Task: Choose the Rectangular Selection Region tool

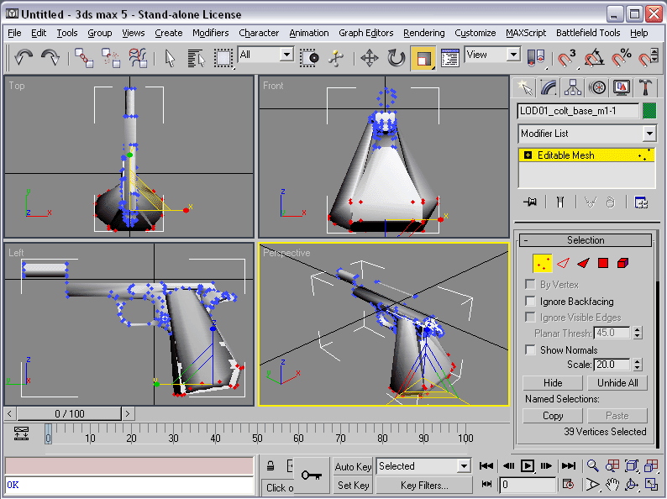Action: 223,58
